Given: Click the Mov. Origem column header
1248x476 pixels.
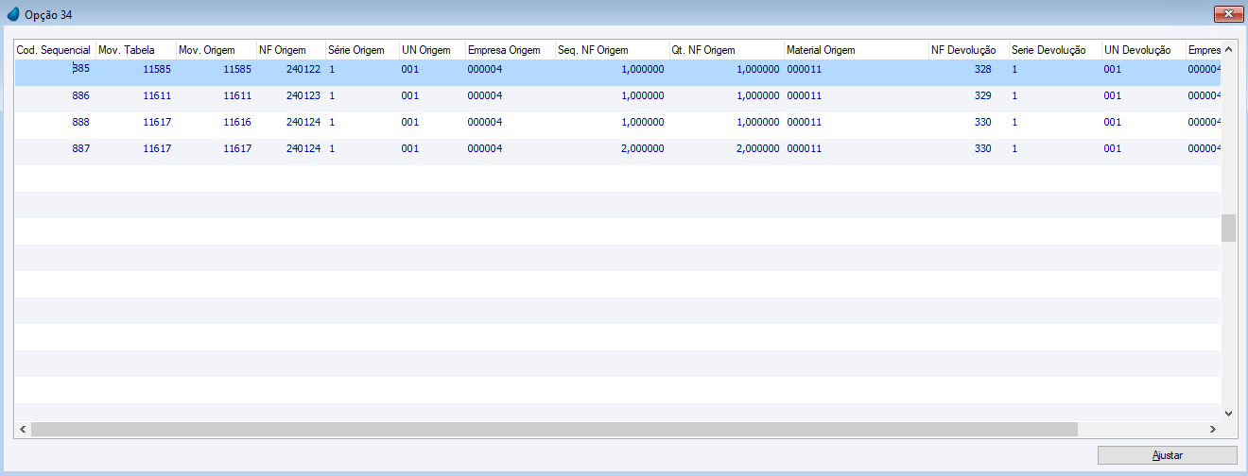Looking at the screenshot, I should tap(216, 50).
